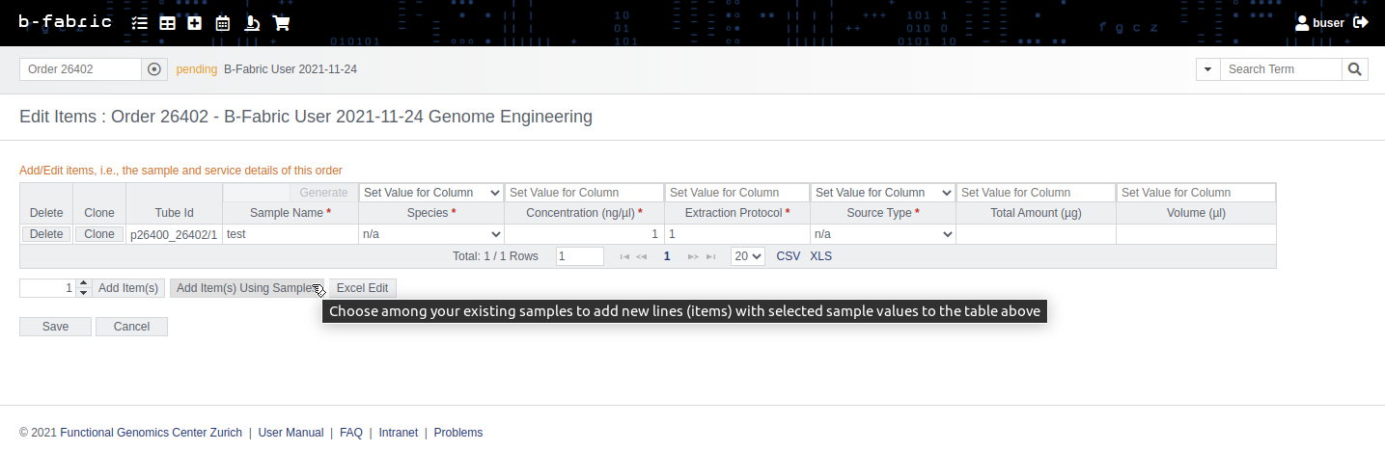1385x451 pixels.
Task: Expand the search scope dropdown arrow
Action: pyautogui.click(x=1207, y=69)
